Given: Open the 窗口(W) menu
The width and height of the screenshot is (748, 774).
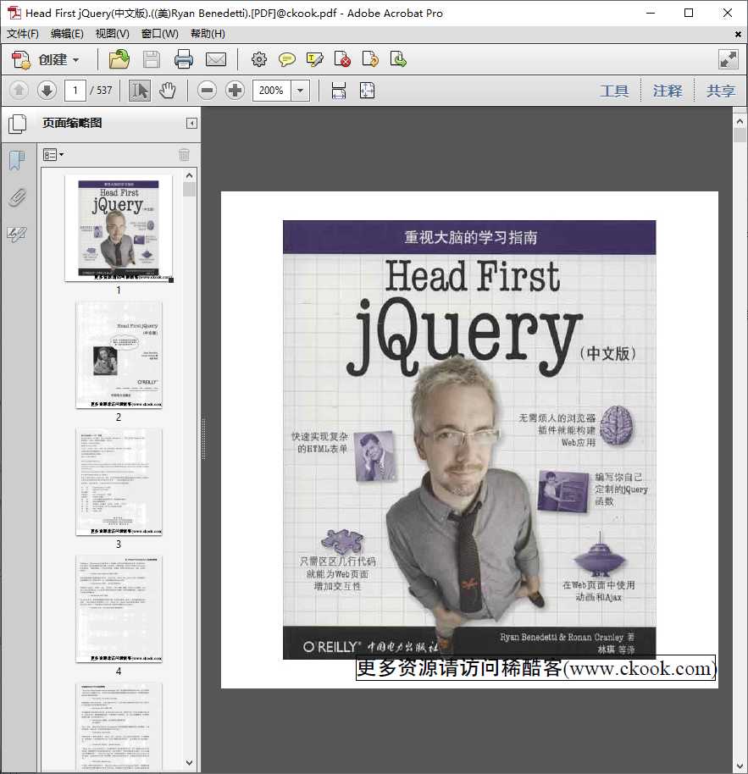Looking at the screenshot, I should pos(160,34).
